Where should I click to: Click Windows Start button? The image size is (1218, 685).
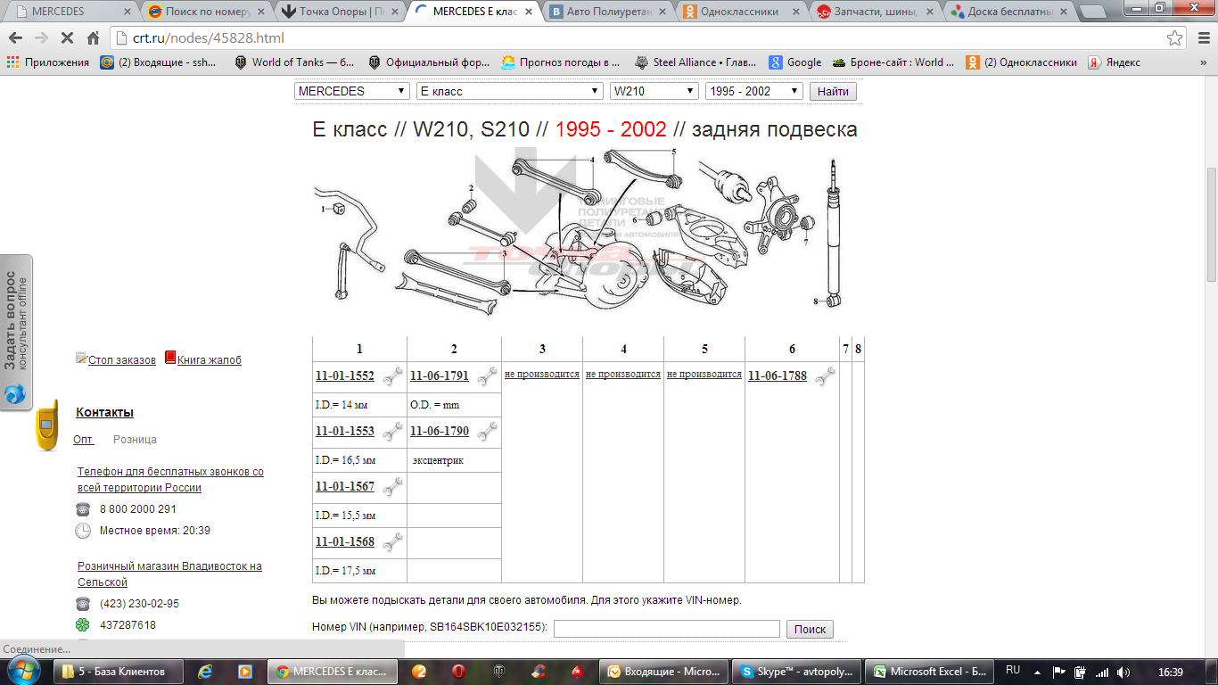coord(23,671)
